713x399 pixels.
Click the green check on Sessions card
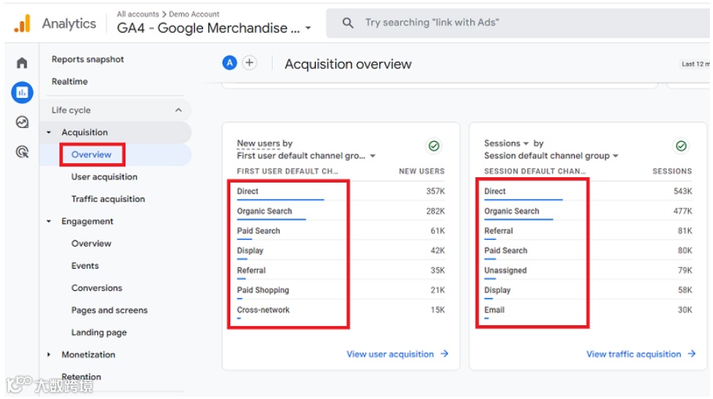(x=681, y=146)
